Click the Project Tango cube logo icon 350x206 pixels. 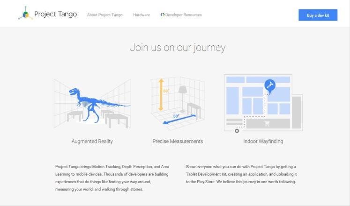[x=25, y=14]
